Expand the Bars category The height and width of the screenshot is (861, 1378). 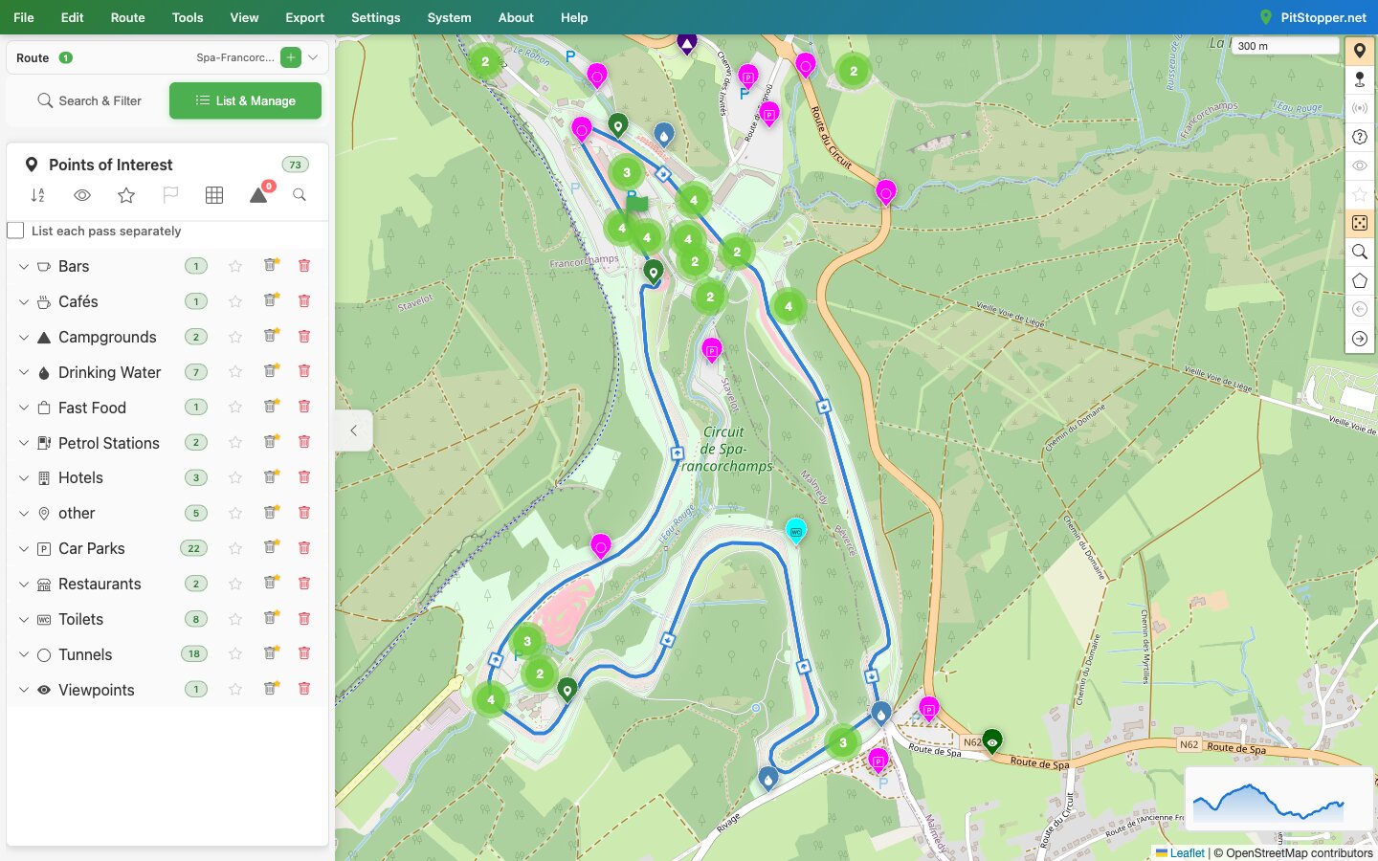click(24, 267)
